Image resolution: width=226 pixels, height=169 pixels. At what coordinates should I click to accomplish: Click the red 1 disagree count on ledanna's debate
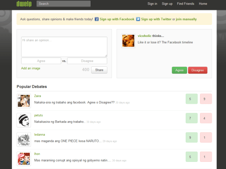[x=206, y=138]
